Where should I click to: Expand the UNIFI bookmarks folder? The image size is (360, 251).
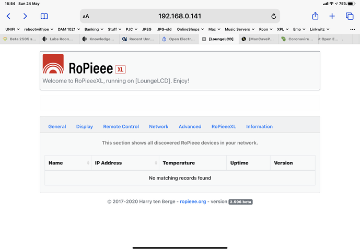tap(13, 29)
